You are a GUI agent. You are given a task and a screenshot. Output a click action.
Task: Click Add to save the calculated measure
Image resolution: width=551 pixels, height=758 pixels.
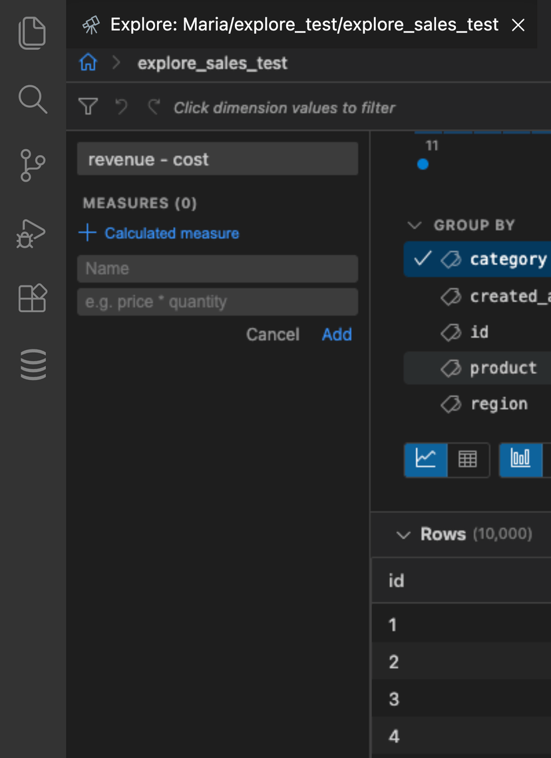click(337, 335)
